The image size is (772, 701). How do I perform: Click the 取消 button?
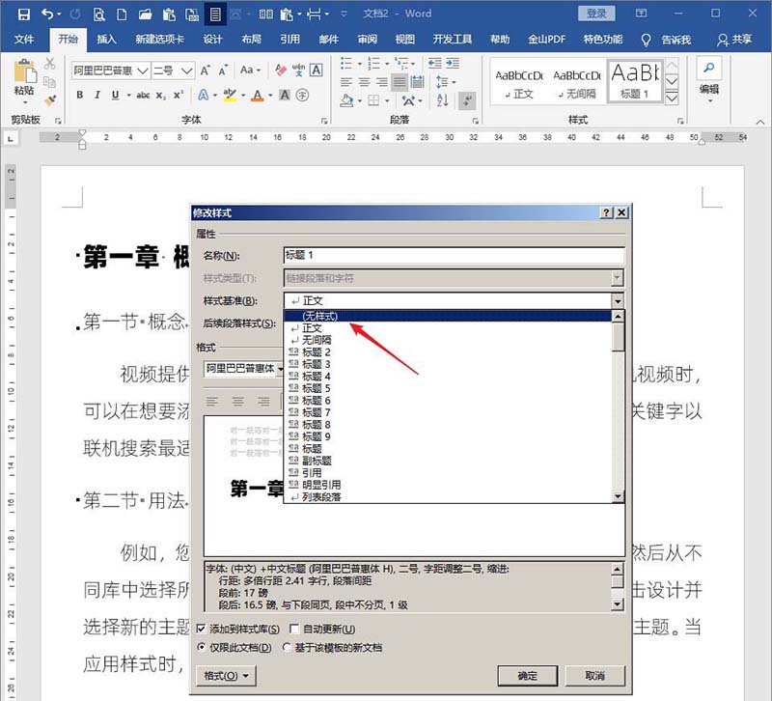click(594, 676)
